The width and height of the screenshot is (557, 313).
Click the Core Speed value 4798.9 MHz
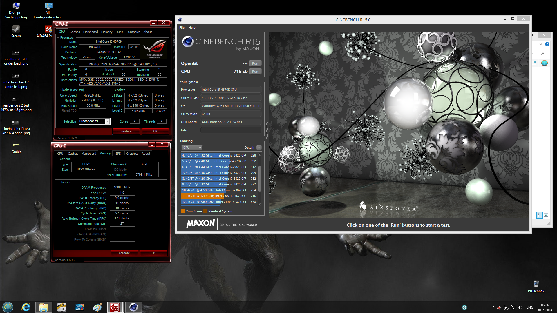point(92,95)
